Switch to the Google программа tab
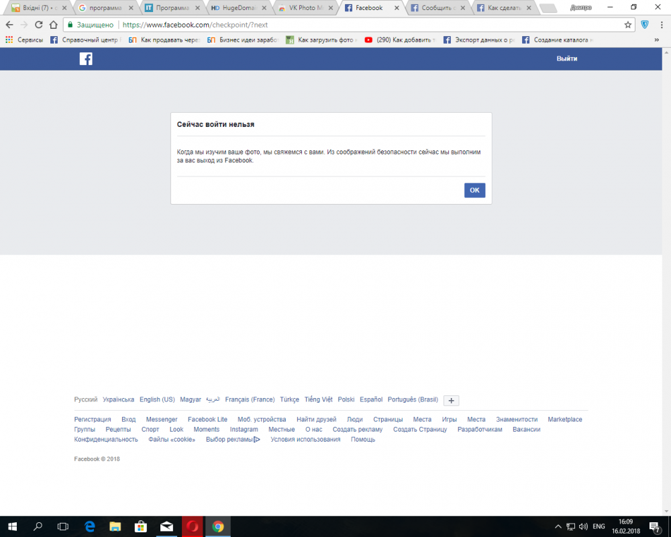This screenshot has width=671, height=537. [x=106, y=7]
